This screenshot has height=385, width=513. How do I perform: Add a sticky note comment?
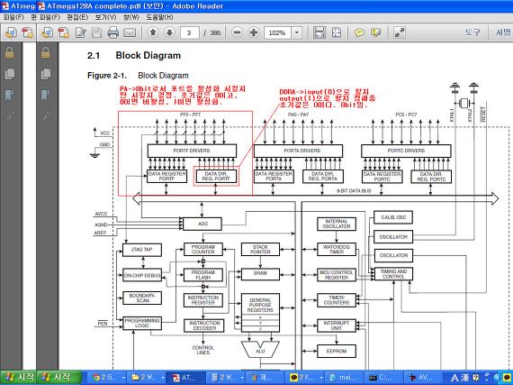coord(359,32)
